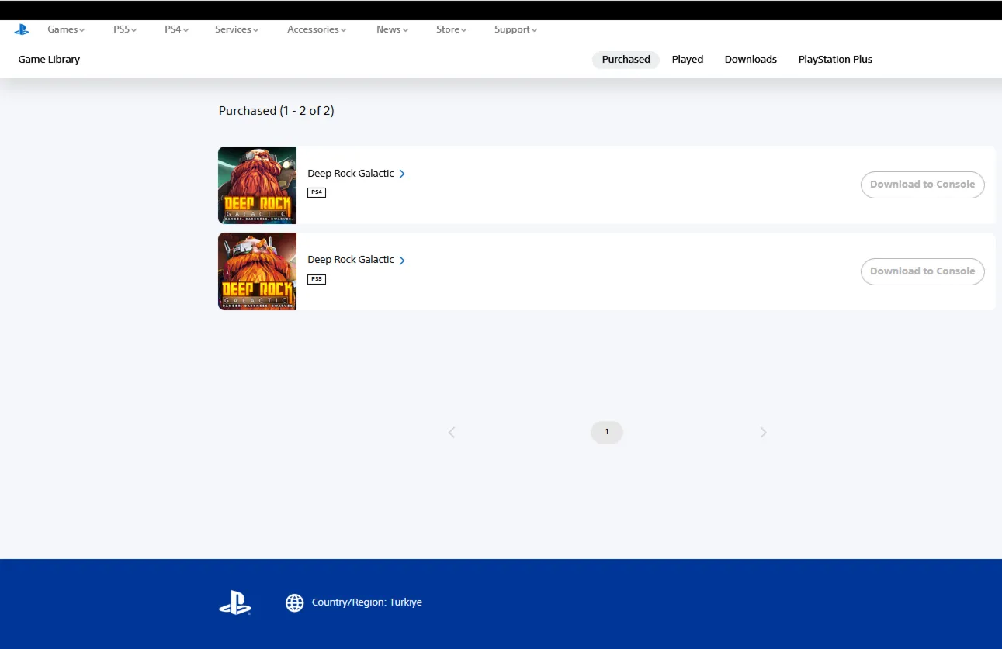Click the Game Library heading
The image size is (1002, 649).
(x=49, y=60)
